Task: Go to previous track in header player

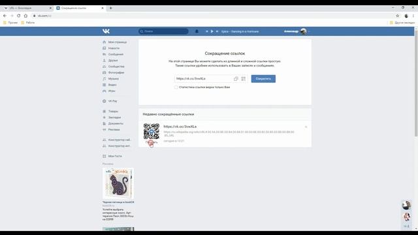Action: tap(206, 31)
